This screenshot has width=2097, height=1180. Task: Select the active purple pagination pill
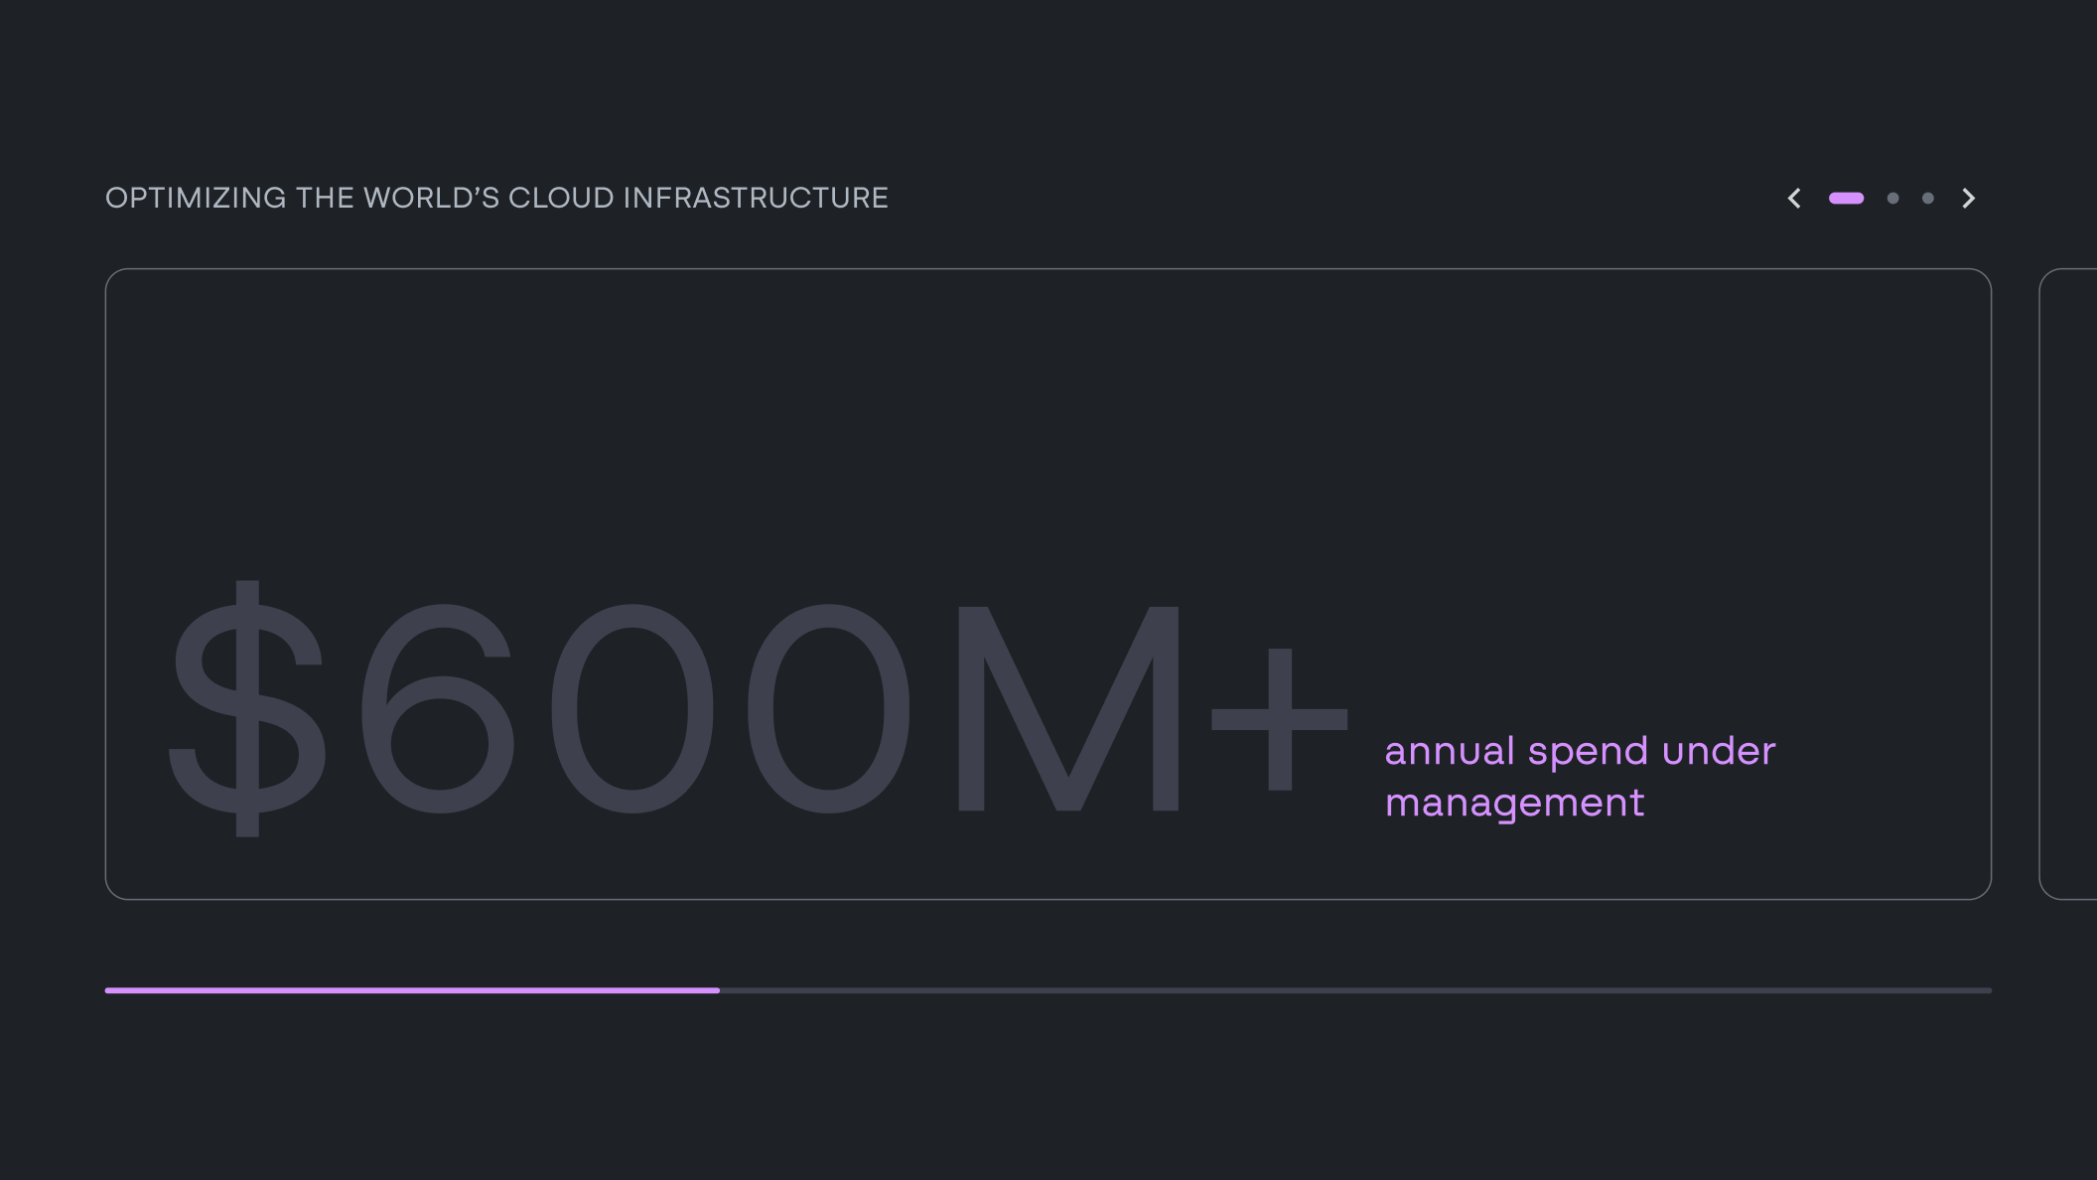tap(1847, 199)
